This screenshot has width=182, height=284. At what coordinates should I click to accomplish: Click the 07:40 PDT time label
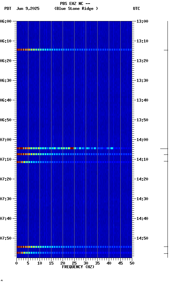pyautogui.click(x=6, y=219)
